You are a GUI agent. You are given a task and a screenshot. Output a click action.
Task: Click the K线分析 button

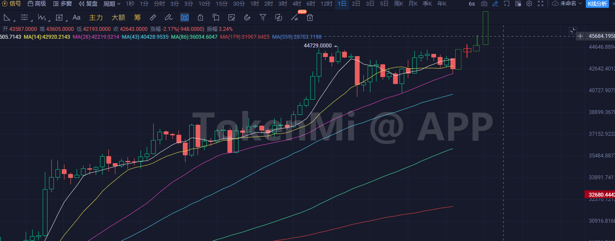click(597, 3)
